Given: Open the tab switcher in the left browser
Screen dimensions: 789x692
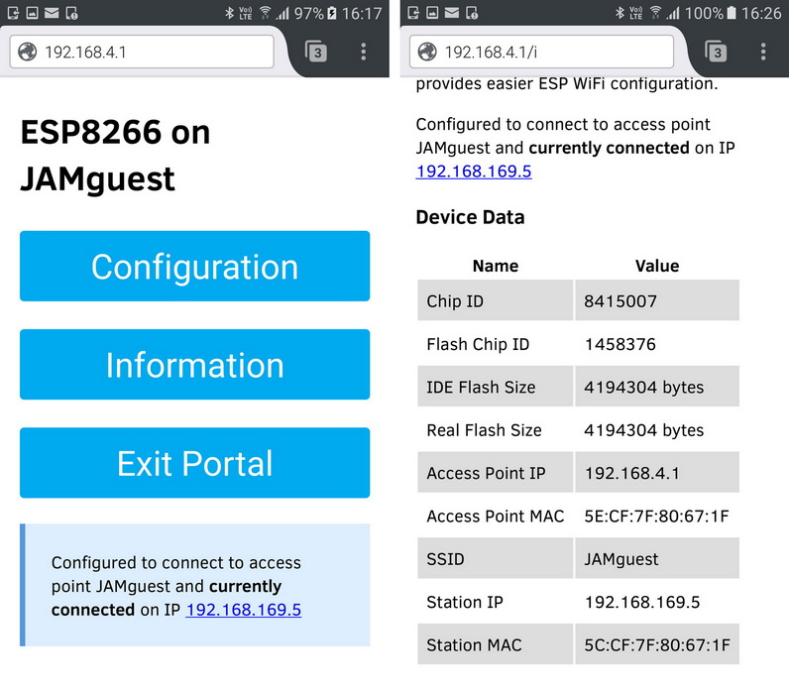Looking at the screenshot, I should (x=316, y=53).
